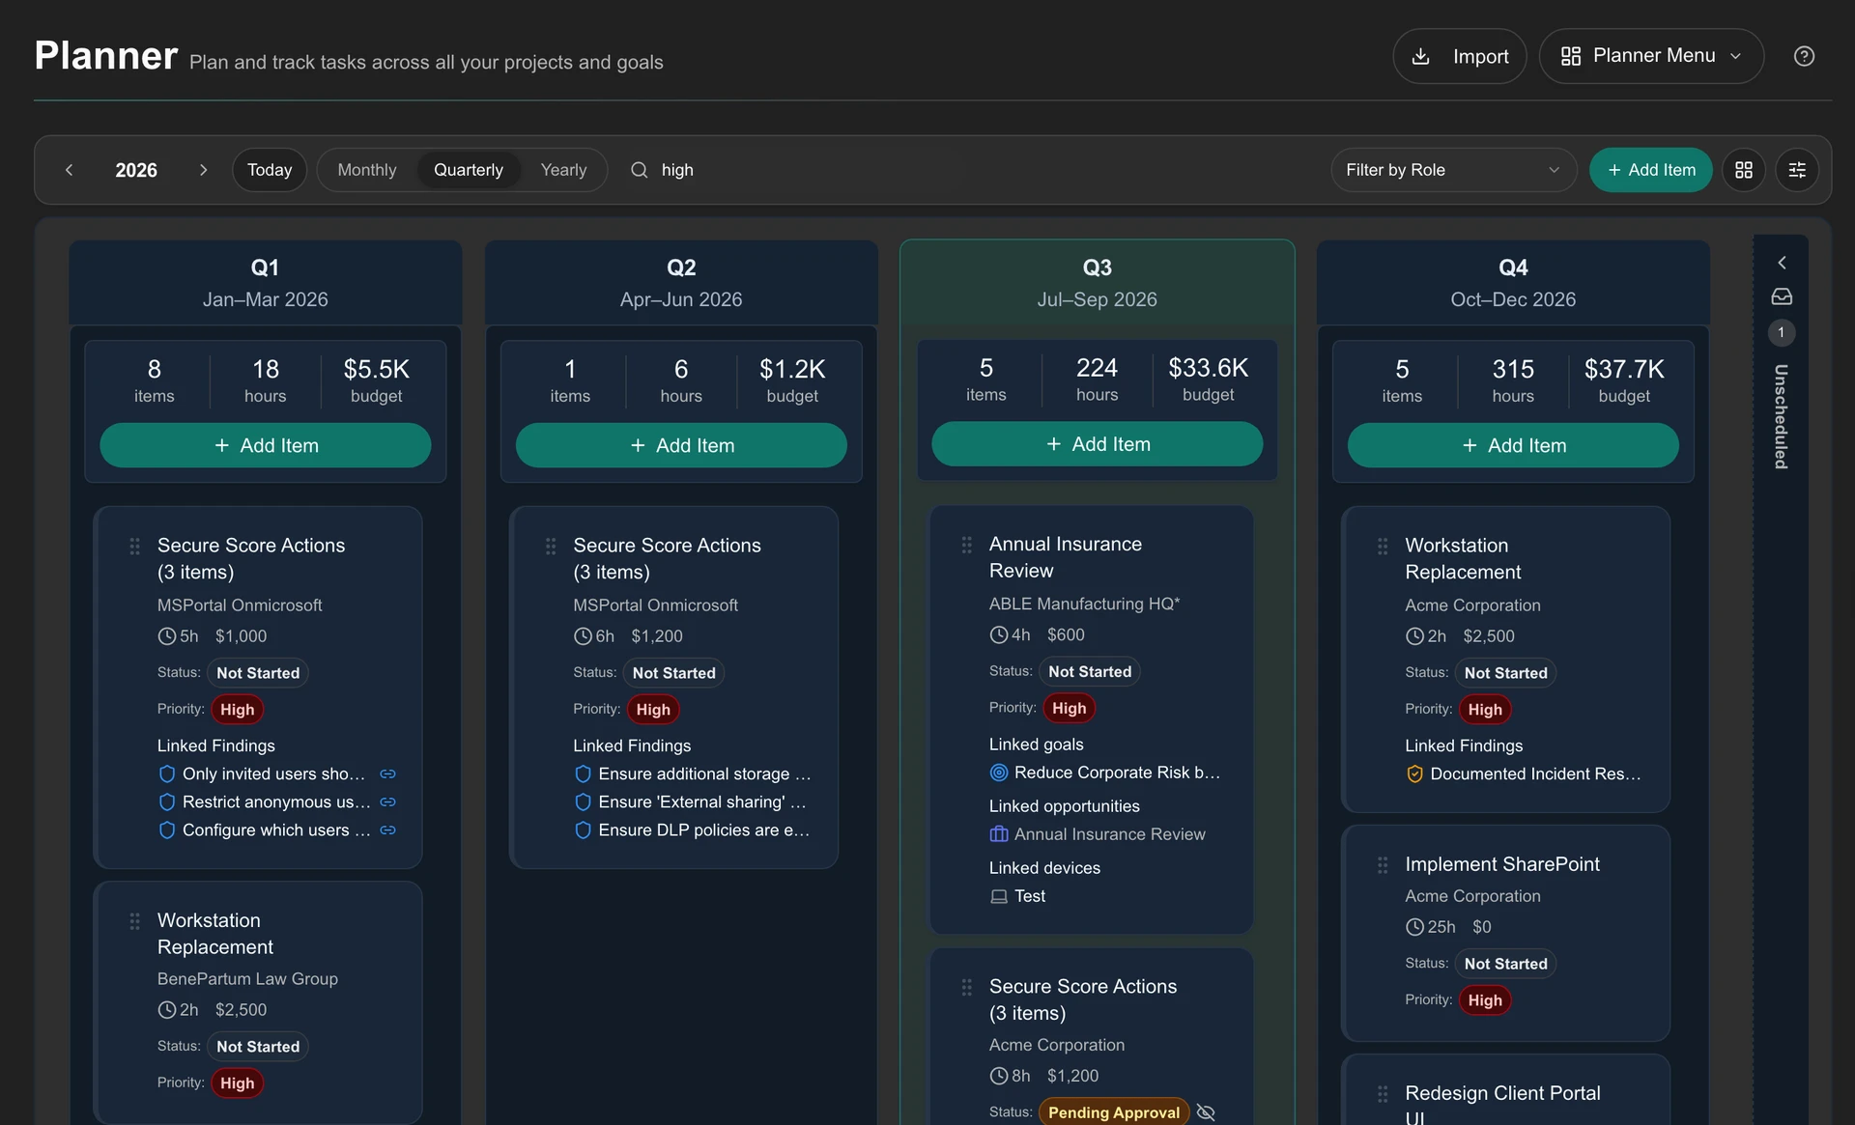Click Add Item in the Q2 column
The image size is (1855, 1125).
point(681,445)
